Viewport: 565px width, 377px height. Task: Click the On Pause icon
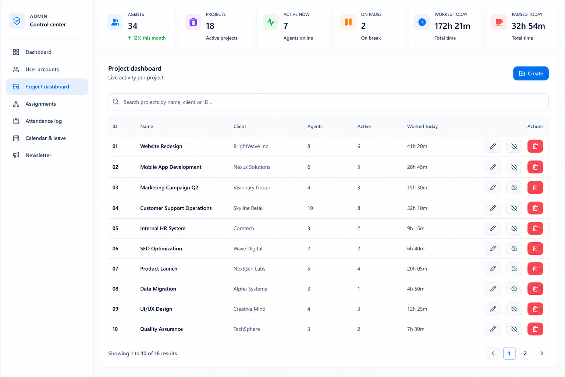(x=348, y=22)
